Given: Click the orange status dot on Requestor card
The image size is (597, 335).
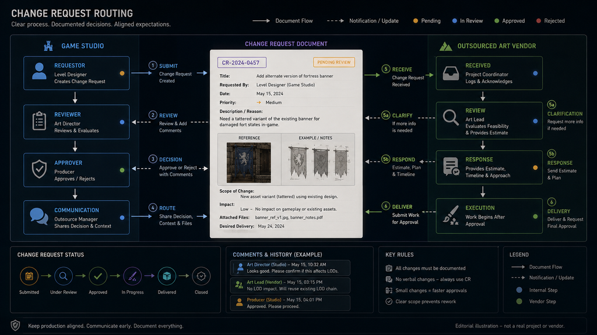Looking at the screenshot, I should pyautogui.click(x=122, y=73).
